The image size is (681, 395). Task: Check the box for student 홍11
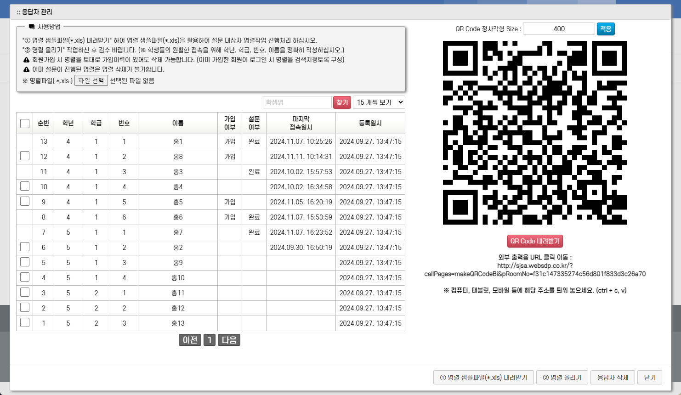[25, 292]
